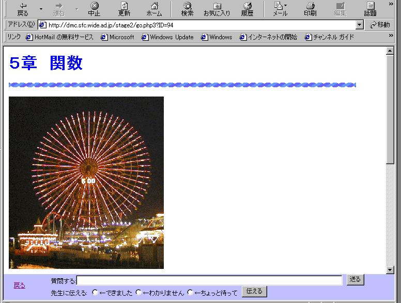Click the 送る send button

pyautogui.click(x=355, y=279)
